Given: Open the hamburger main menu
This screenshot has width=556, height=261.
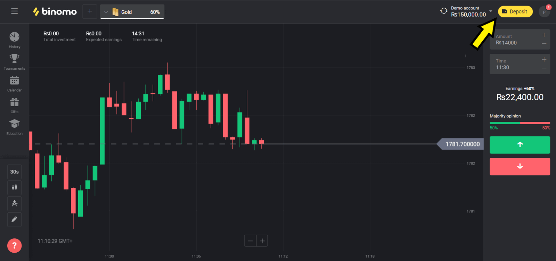Looking at the screenshot, I should point(14,11).
